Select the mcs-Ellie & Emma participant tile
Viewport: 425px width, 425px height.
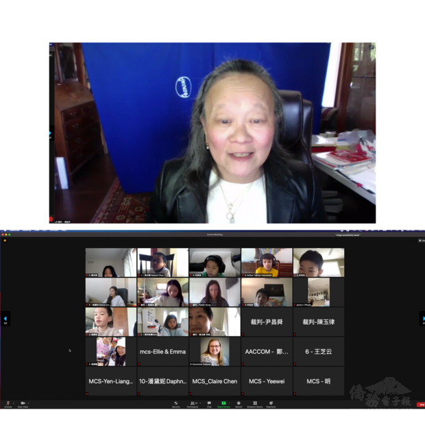[x=163, y=352]
